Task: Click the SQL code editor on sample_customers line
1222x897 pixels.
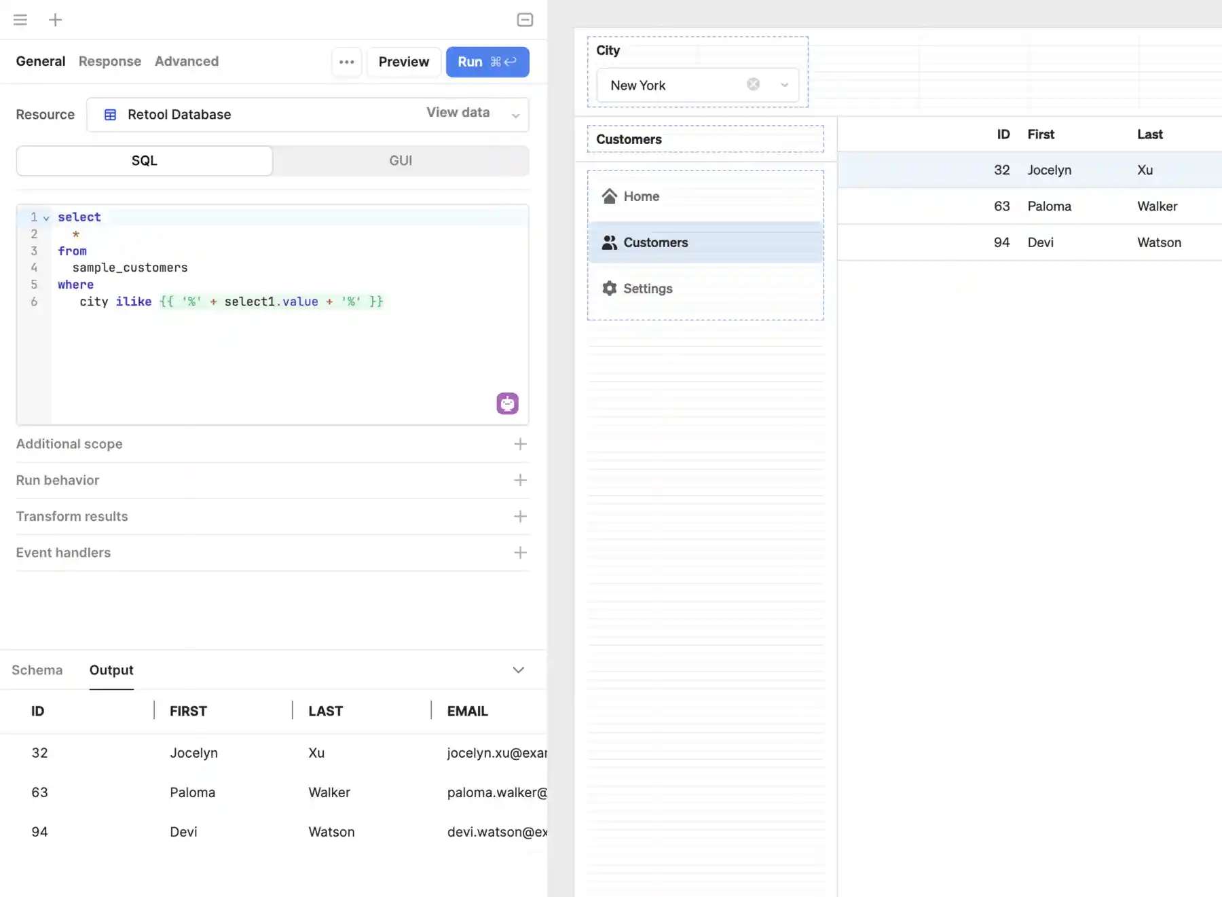Action: (x=130, y=268)
